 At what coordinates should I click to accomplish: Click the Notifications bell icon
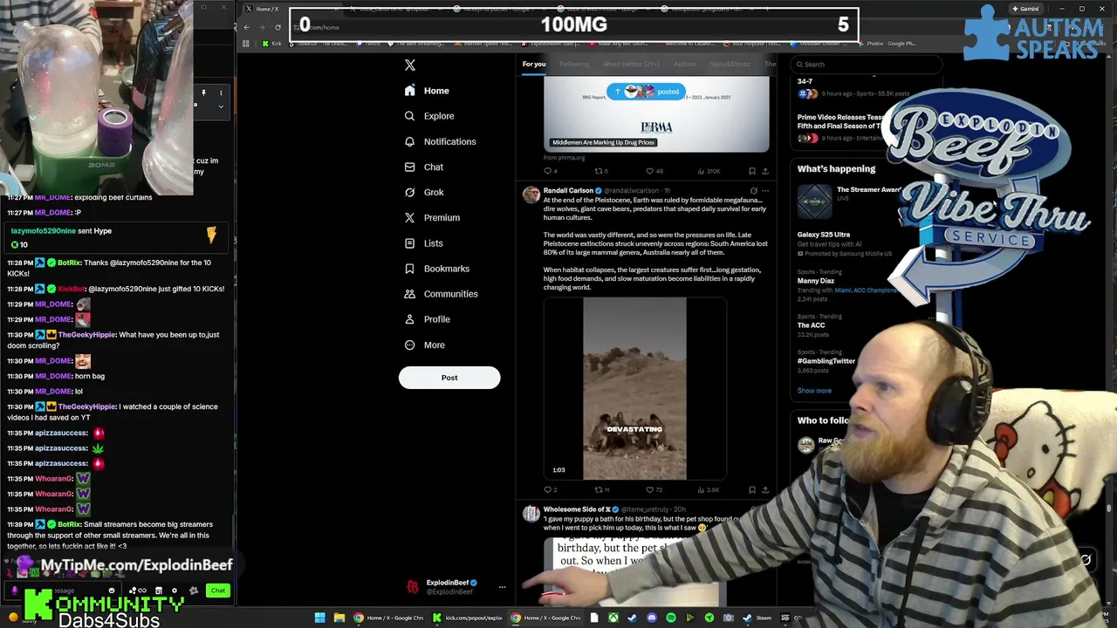(x=409, y=141)
